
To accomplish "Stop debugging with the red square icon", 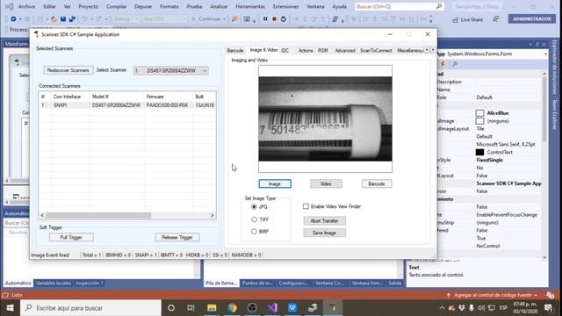I will pos(274,19).
